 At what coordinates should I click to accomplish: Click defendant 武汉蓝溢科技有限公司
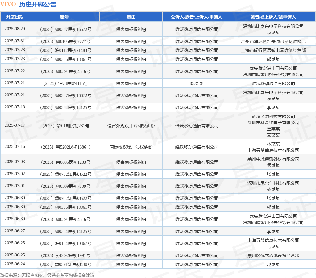273,116
